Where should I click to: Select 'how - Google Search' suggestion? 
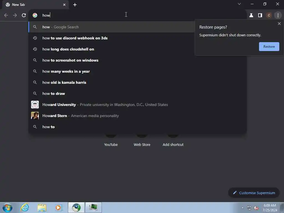[x=111, y=27]
